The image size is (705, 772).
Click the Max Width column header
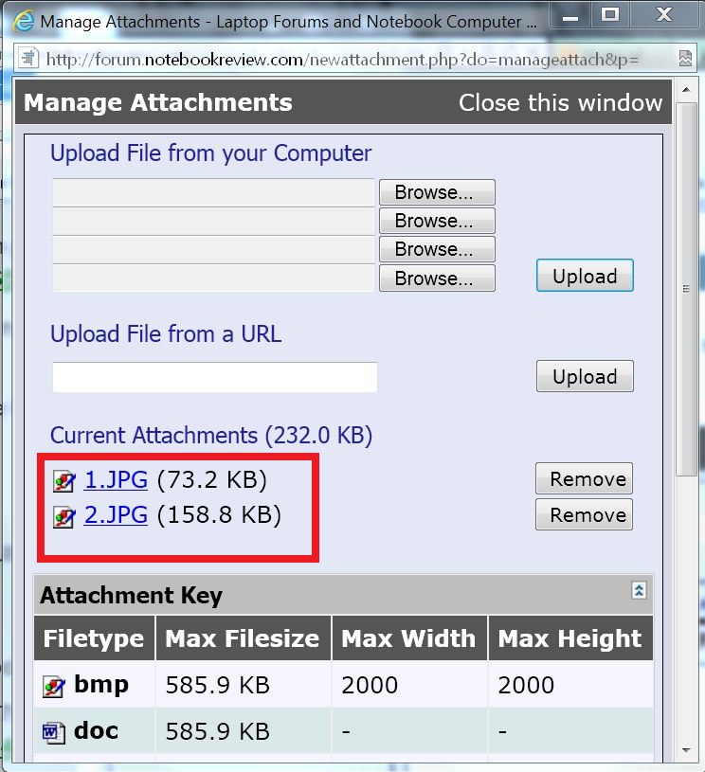(x=407, y=638)
